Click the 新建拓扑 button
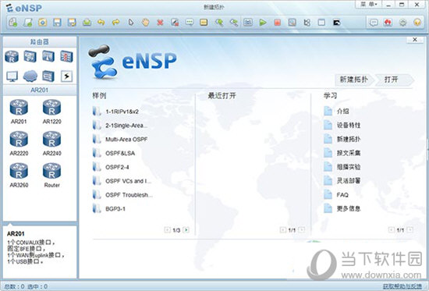The height and width of the screenshot is (291, 429). tap(353, 80)
